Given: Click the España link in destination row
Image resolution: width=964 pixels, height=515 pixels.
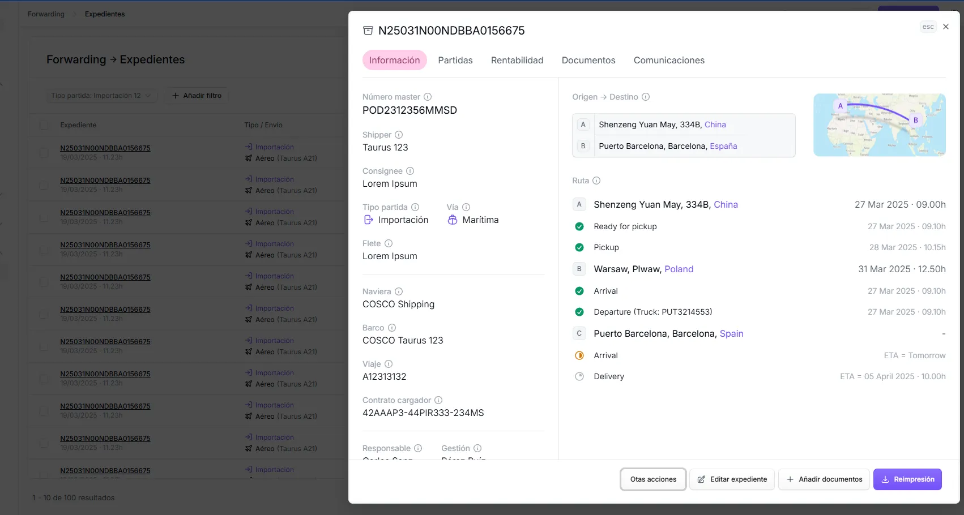Looking at the screenshot, I should 723,146.
